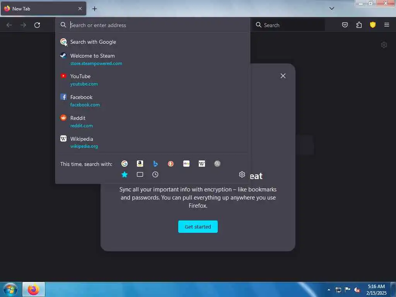This screenshot has width=396, height=297.
Task: Open the Extensions puzzle icon
Action: click(359, 25)
